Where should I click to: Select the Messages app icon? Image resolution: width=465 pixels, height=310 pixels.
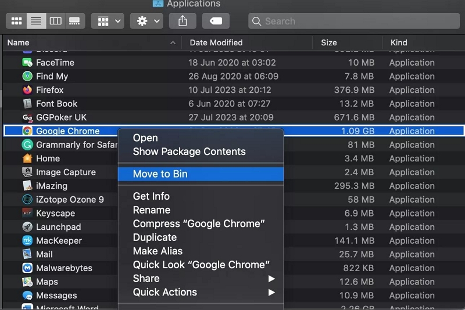[x=27, y=295]
